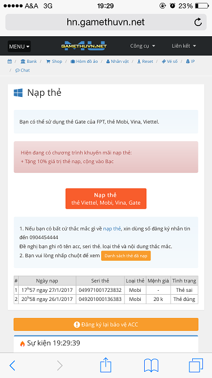Screen dimensions: 212x378
Task: Open Safari bookmarks book icon
Action: pyautogui.click(x=151, y=366)
